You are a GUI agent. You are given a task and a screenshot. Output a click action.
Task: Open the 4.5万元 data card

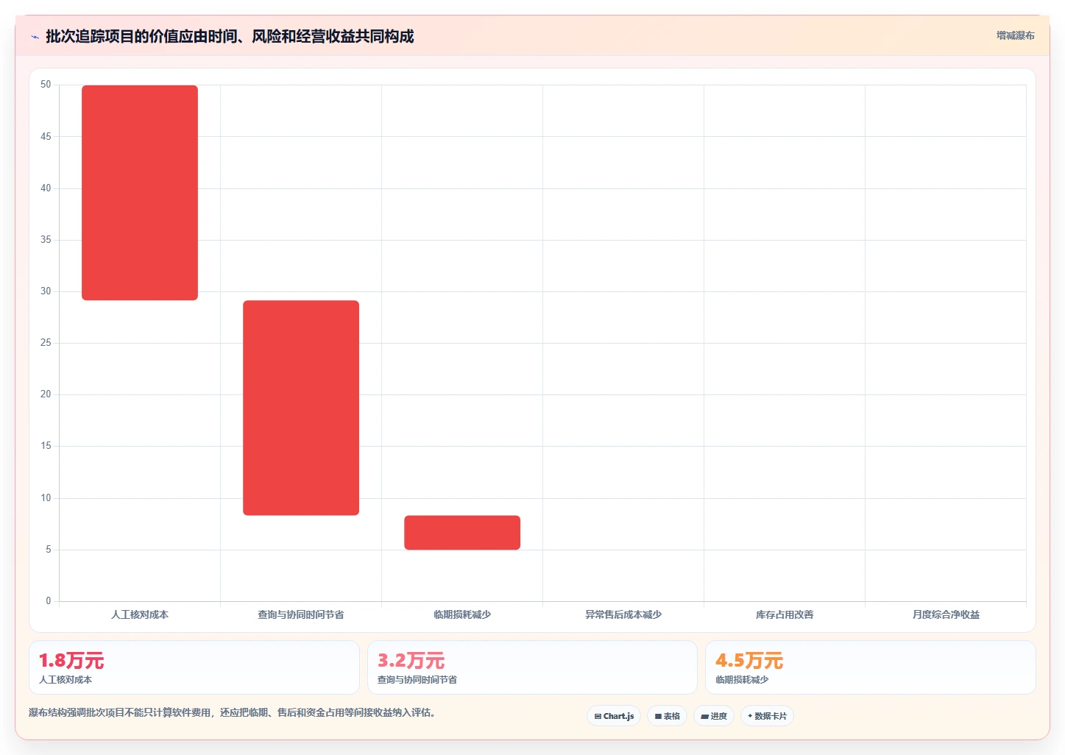pos(870,667)
